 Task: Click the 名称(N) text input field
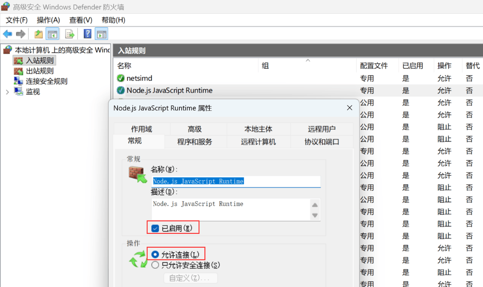click(x=236, y=181)
